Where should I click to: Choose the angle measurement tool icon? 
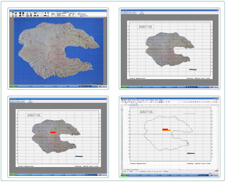[x=48, y=15]
